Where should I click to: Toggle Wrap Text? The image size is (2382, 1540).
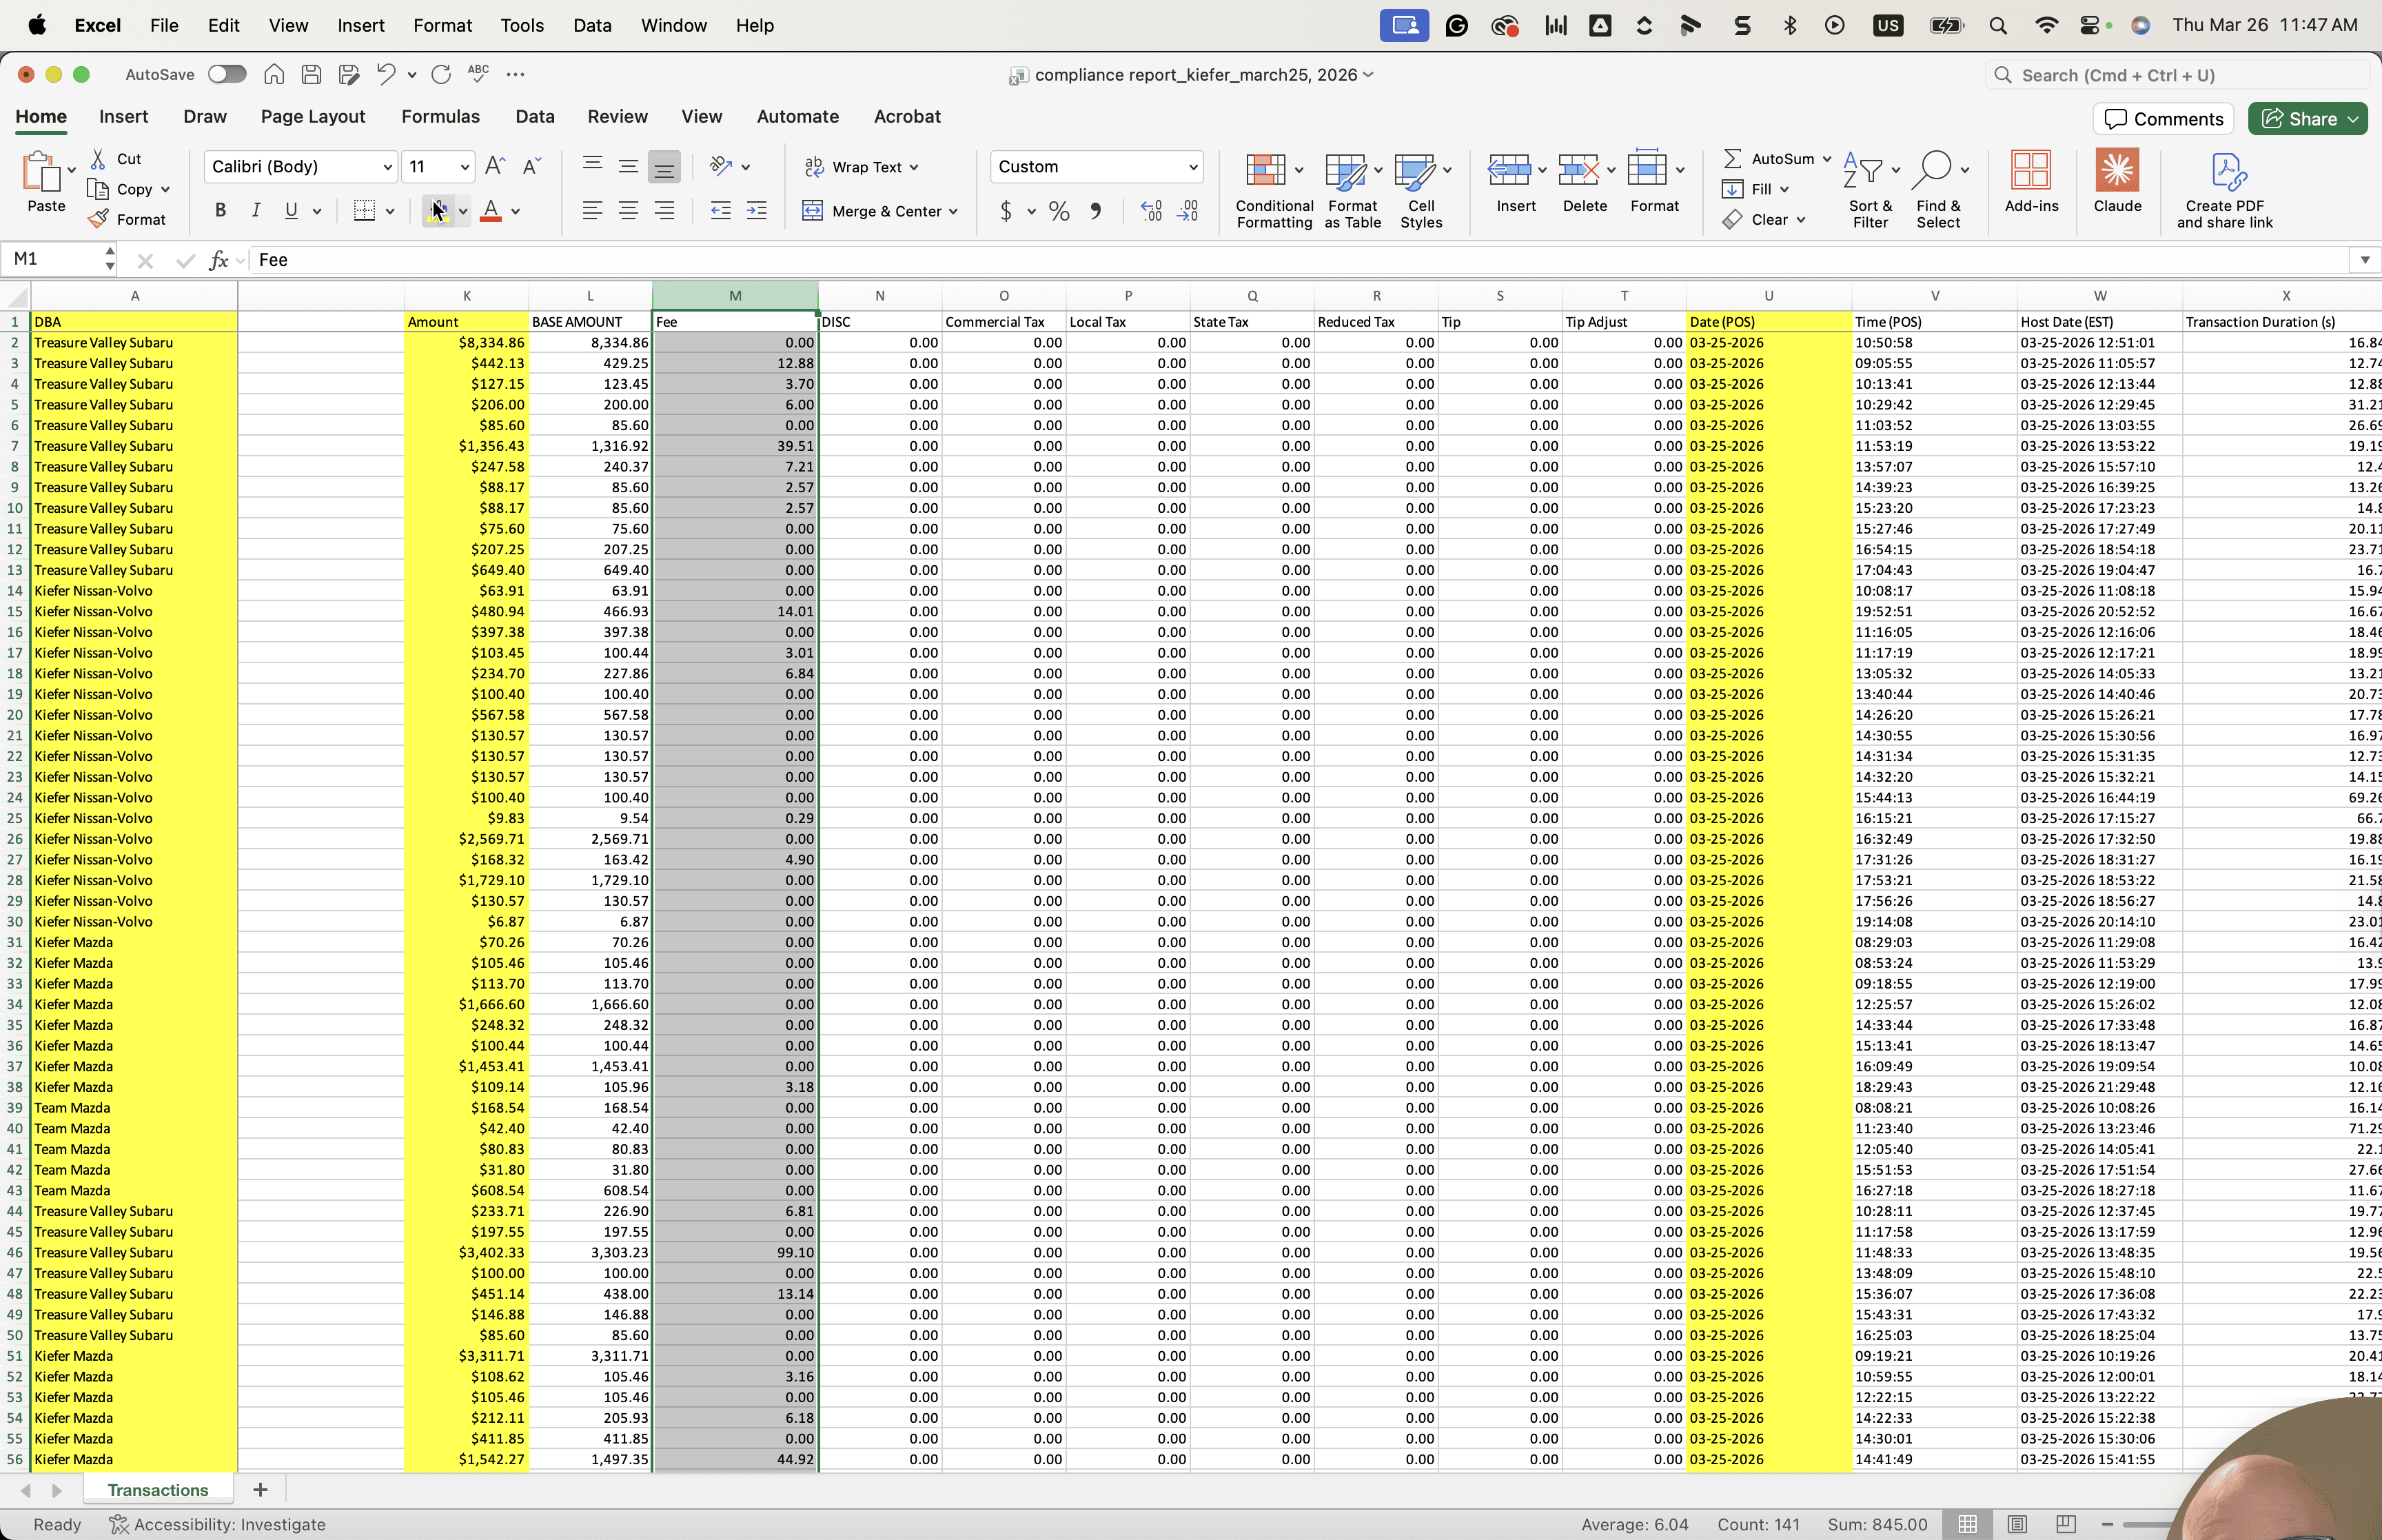[x=862, y=167]
